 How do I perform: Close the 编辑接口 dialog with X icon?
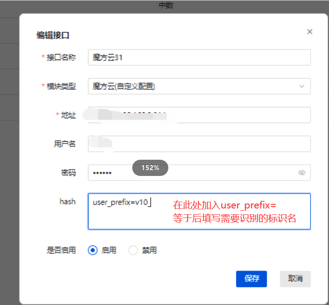coord(310,32)
